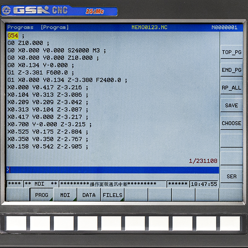Open search with the SER softkey
Viewport: 248px width, 248px height.
click(x=231, y=176)
